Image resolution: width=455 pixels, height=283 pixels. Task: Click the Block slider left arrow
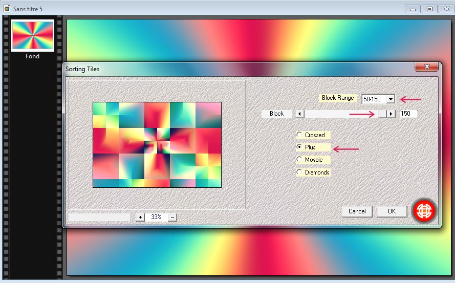(x=300, y=114)
